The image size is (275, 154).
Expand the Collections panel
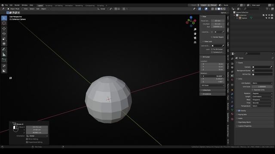tap(213, 90)
